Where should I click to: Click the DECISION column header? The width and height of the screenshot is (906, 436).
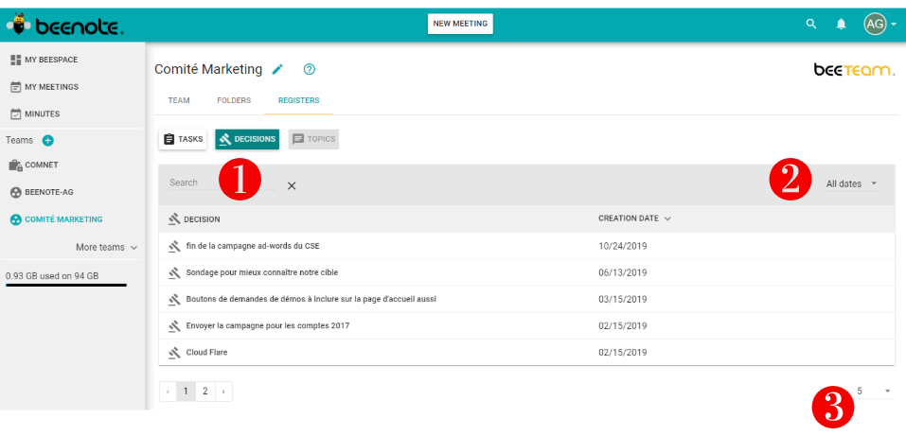pyautogui.click(x=194, y=219)
